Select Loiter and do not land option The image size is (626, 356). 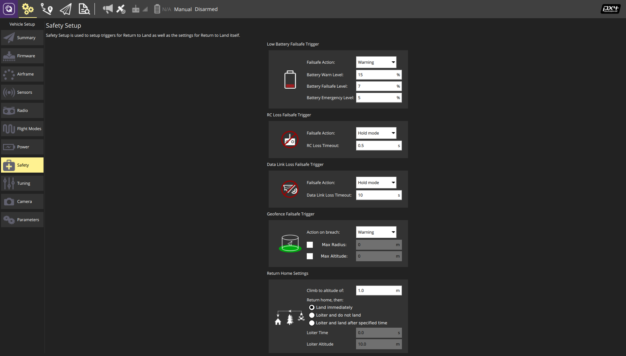(312, 315)
